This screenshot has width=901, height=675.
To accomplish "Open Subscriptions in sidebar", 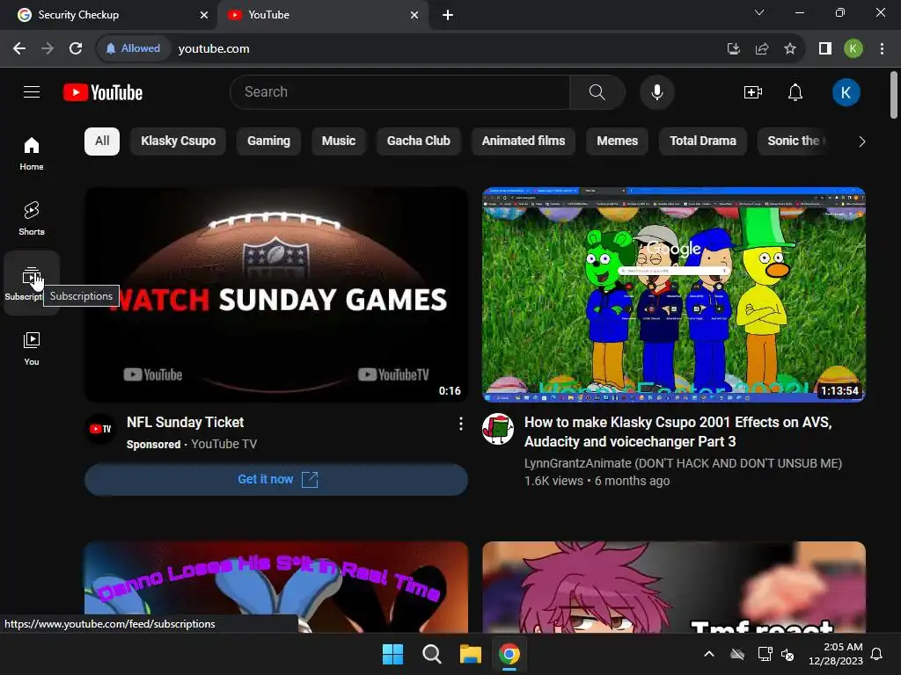I will [x=32, y=283].
